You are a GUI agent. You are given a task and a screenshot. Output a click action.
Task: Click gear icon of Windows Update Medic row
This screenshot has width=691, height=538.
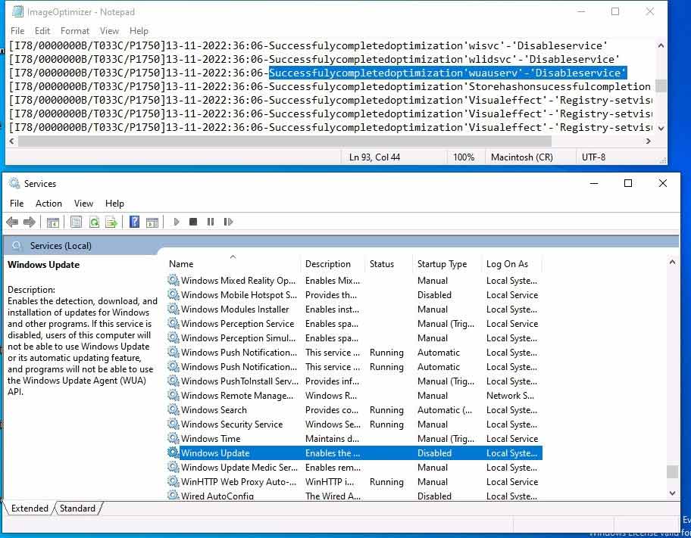coord(174,467)
